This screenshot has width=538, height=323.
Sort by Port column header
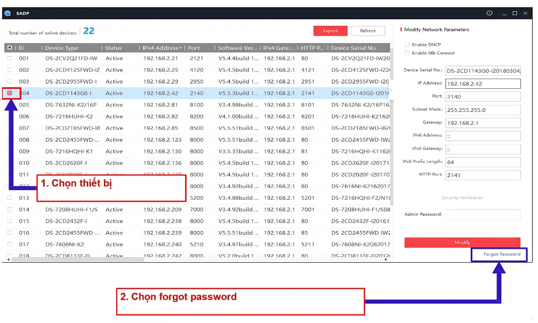tap(194, 48)
